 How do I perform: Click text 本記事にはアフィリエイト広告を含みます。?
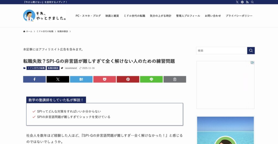click(53, 49)
